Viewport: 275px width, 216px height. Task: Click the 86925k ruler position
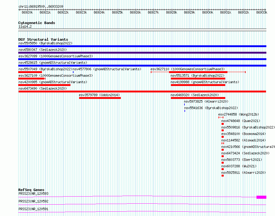pyautogui.click(x=117, y=12)
